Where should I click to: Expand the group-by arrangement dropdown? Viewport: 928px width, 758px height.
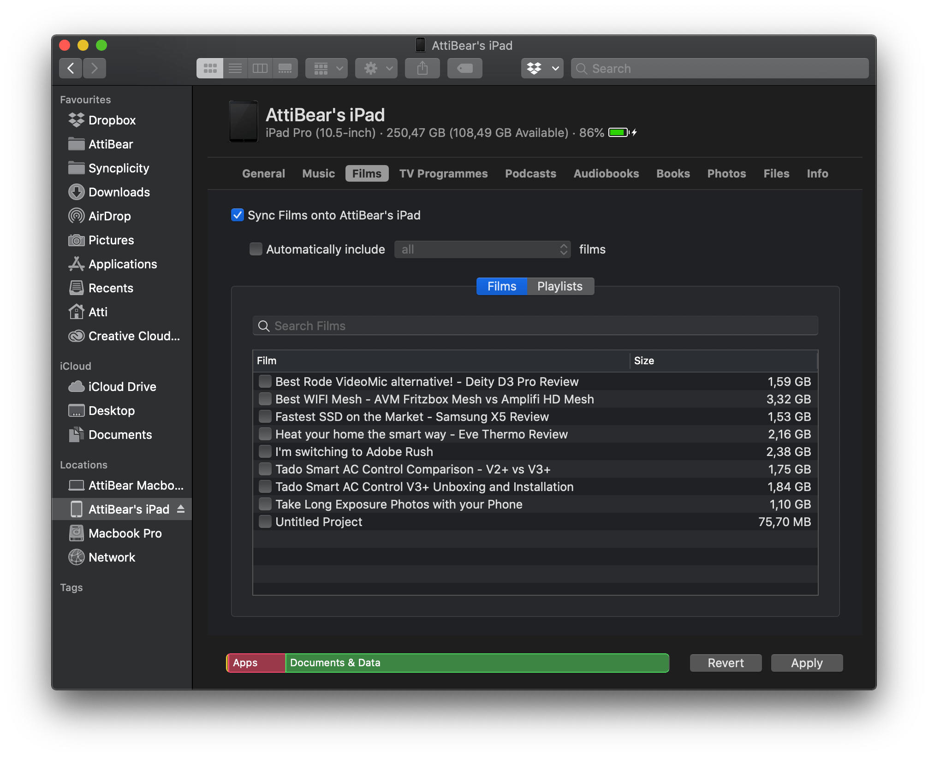(327, 68)
